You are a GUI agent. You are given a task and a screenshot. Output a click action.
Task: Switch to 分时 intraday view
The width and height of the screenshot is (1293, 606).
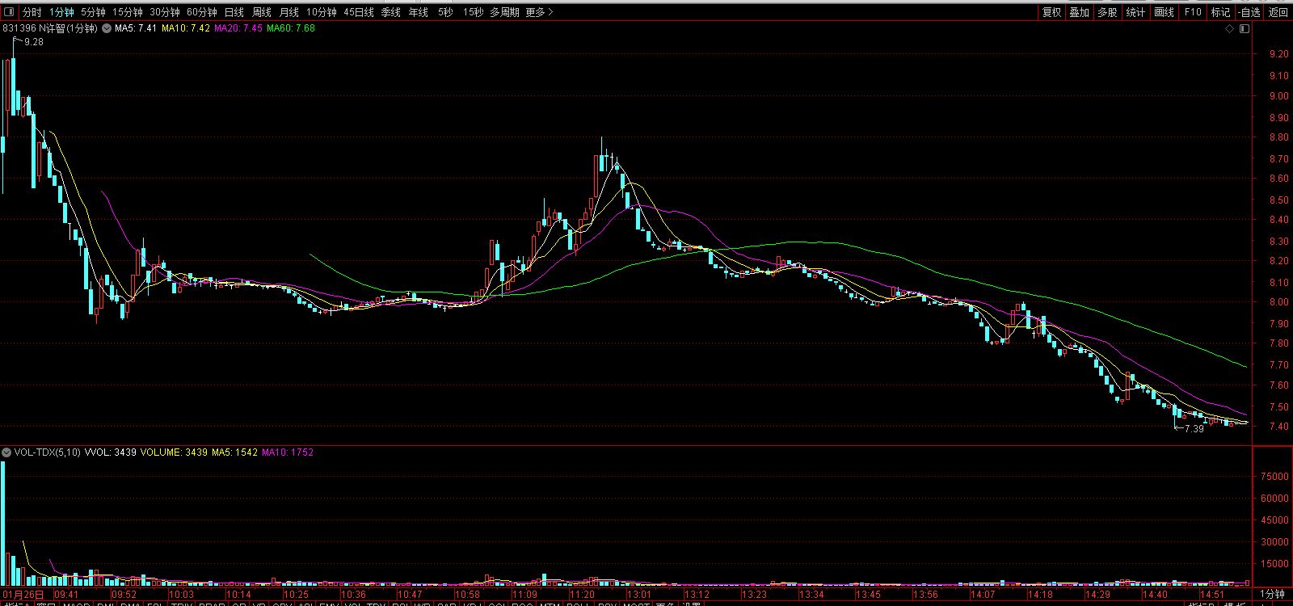32,12
